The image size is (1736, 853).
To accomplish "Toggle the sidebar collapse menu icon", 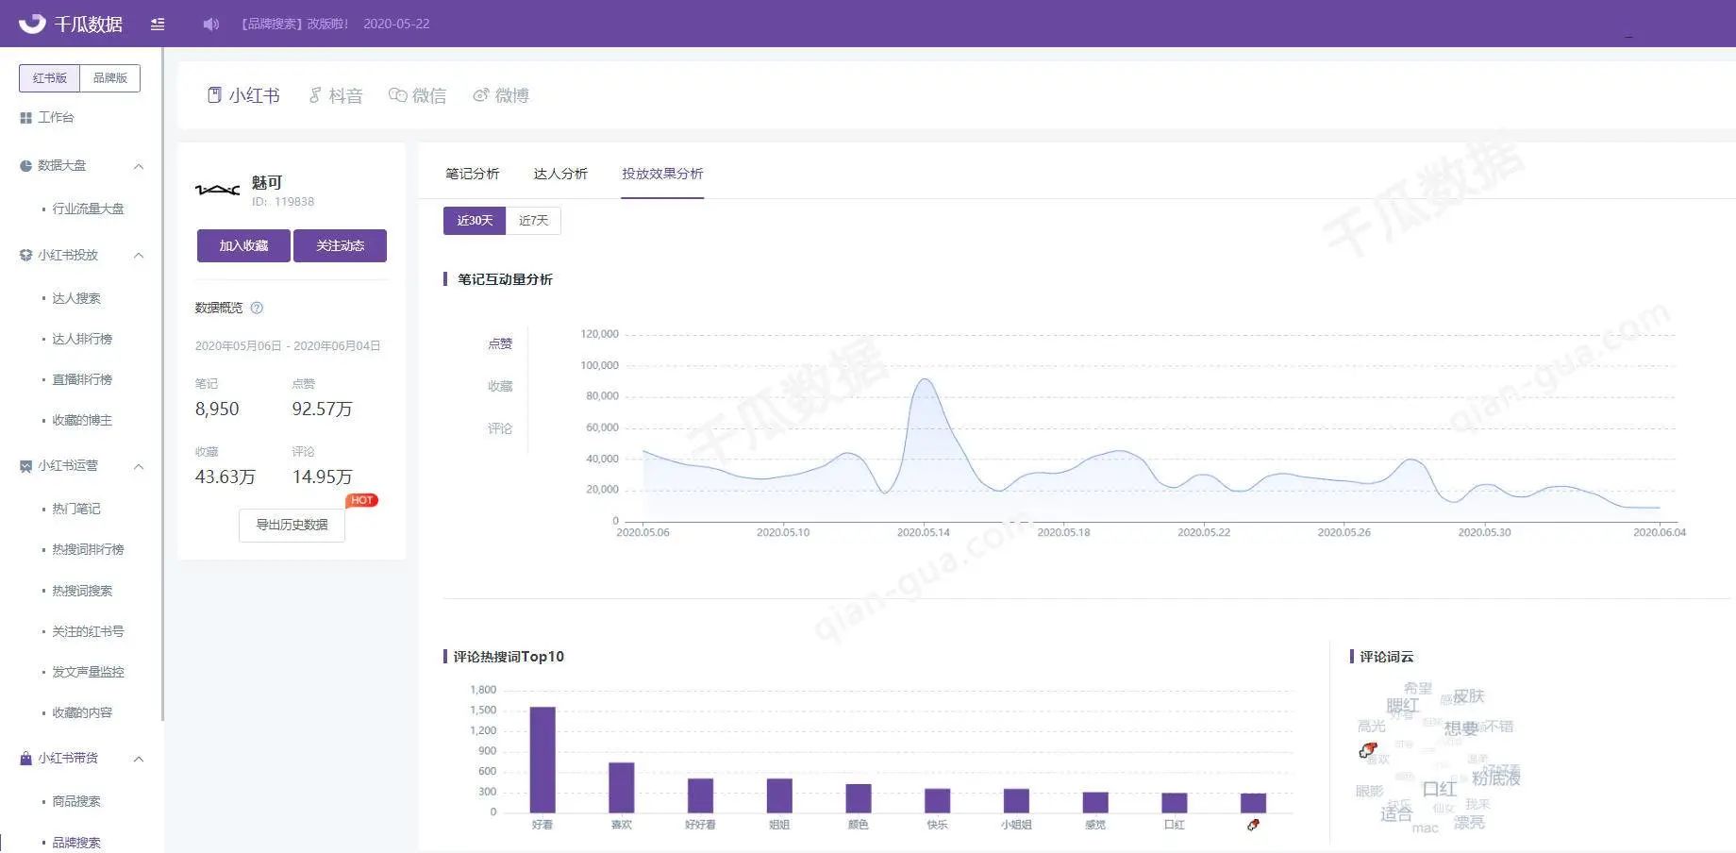I will 158,25.
